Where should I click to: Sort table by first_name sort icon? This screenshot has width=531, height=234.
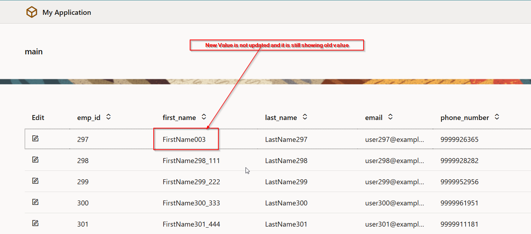pos(203,117)
